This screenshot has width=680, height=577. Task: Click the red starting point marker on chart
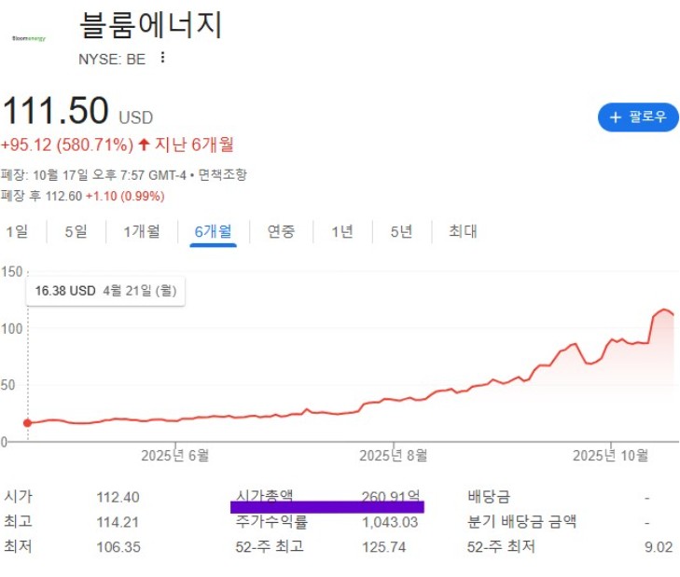[x=27, y=422]
